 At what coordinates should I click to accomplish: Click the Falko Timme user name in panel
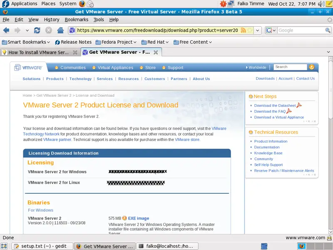pos(251,4)
